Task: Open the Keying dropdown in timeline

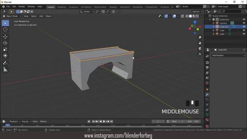Action: [x=26, y=122]
